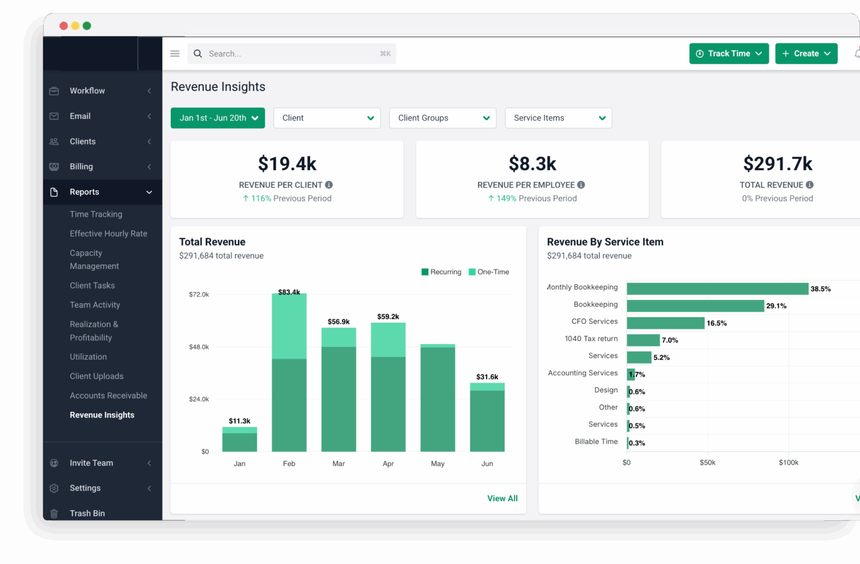The height and width of the screenshot is (564, 860).
Task: Click the Clients people icon
Action: tap(54, 142)
